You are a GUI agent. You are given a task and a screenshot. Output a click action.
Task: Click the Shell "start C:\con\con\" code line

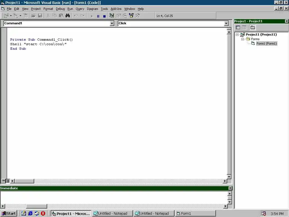(38, 44)
